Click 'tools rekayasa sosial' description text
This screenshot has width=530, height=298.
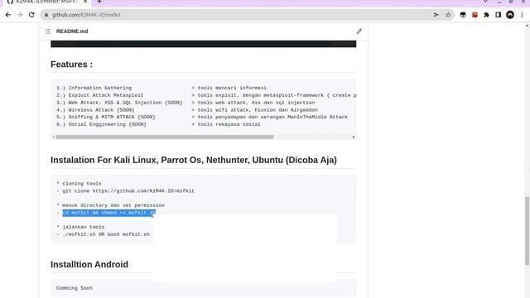point(229,124)
